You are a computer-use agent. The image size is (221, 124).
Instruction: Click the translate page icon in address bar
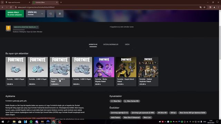tap(201, 7)
